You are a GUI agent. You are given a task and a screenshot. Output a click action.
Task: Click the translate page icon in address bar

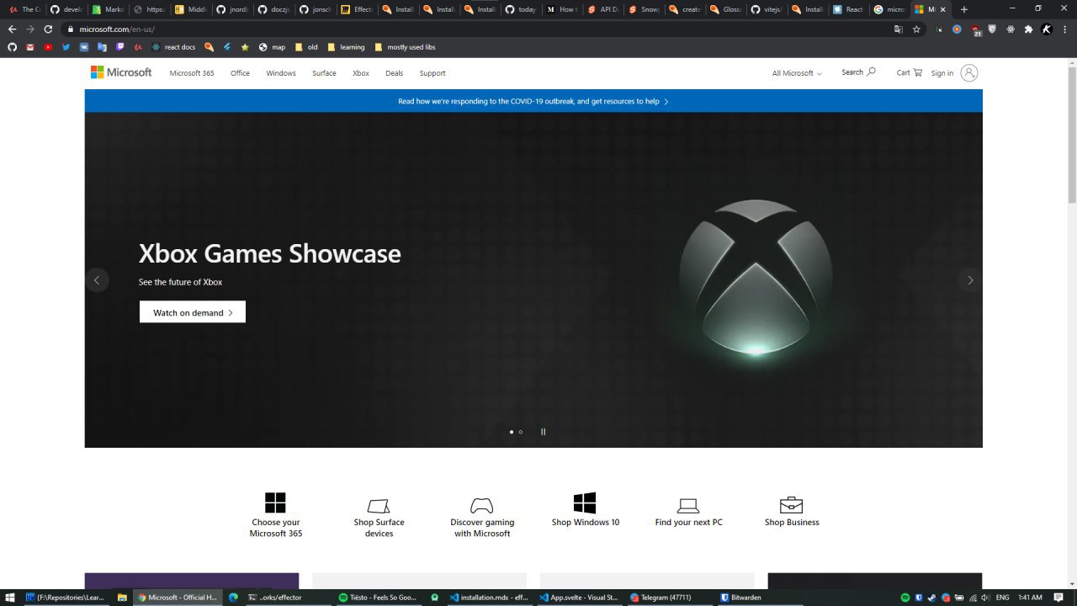(899, 29)
